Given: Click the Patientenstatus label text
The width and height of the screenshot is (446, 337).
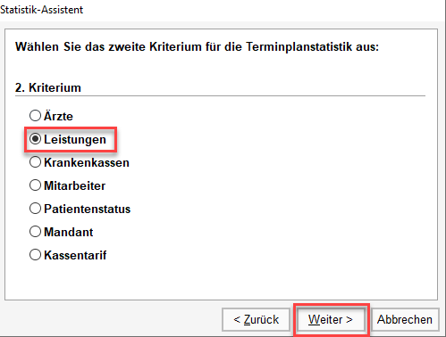Looking at the screenshot, I should pyautogui.click(x=88, y=209).
